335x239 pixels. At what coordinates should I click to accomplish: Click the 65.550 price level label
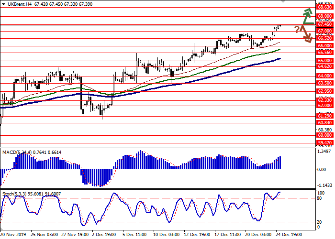click(x=324, y=53)
